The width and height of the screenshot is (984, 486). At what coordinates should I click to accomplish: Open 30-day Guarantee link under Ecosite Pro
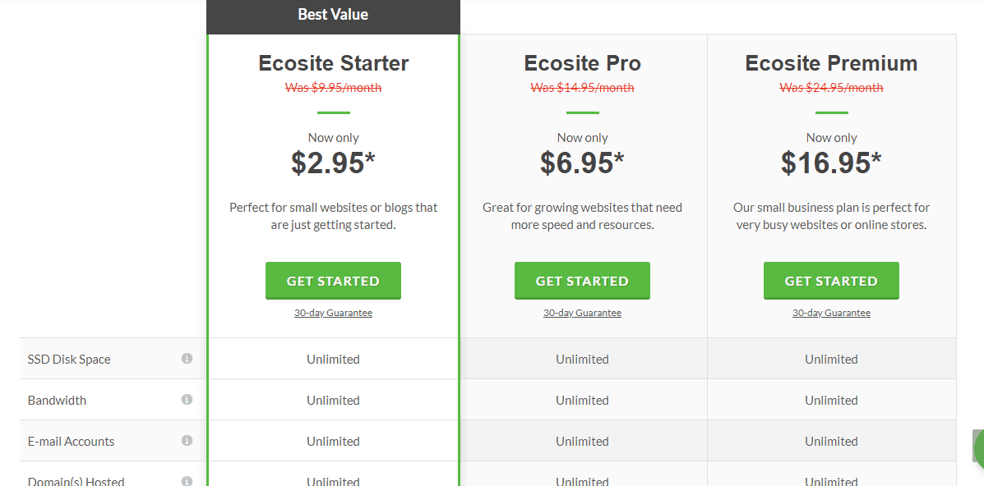(x=582, y=313)
